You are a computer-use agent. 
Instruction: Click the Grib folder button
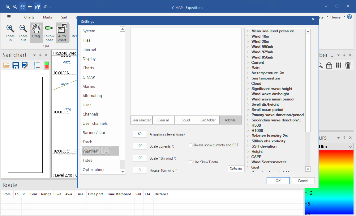click(208, 120)
